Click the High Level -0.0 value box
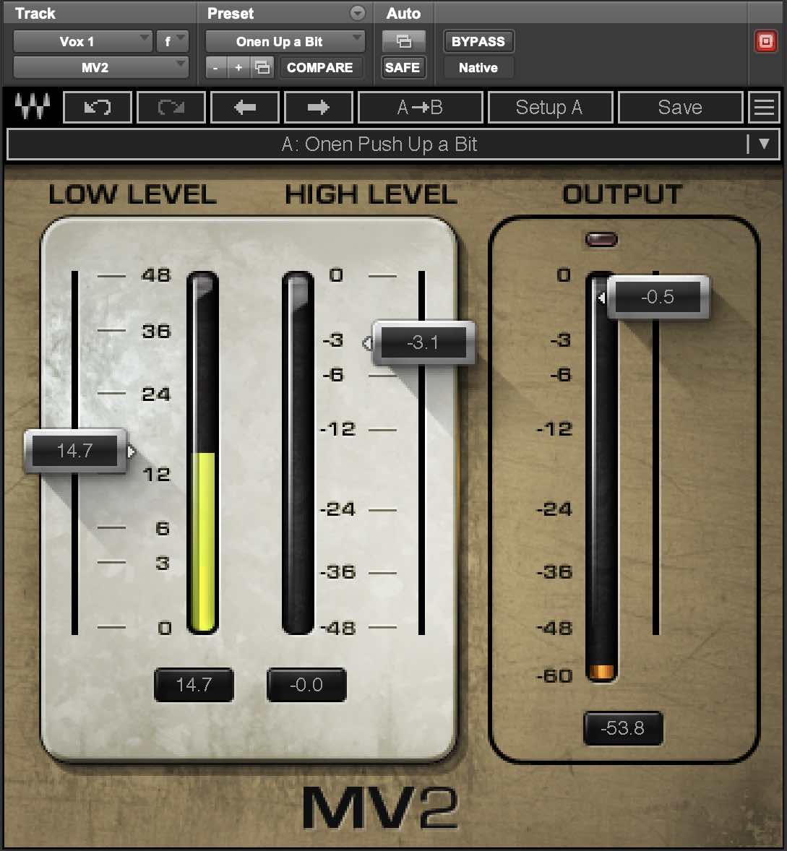The height and width of the screenshot is (851, 787). [306, 684]
